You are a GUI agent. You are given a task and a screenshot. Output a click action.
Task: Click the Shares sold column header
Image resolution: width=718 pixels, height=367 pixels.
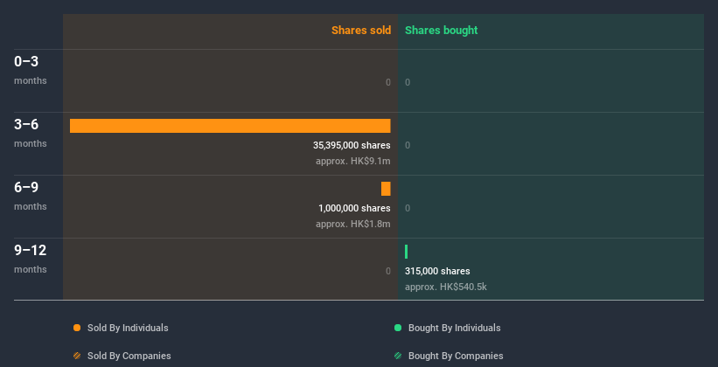pyautogui.click(x=361, y=31)
